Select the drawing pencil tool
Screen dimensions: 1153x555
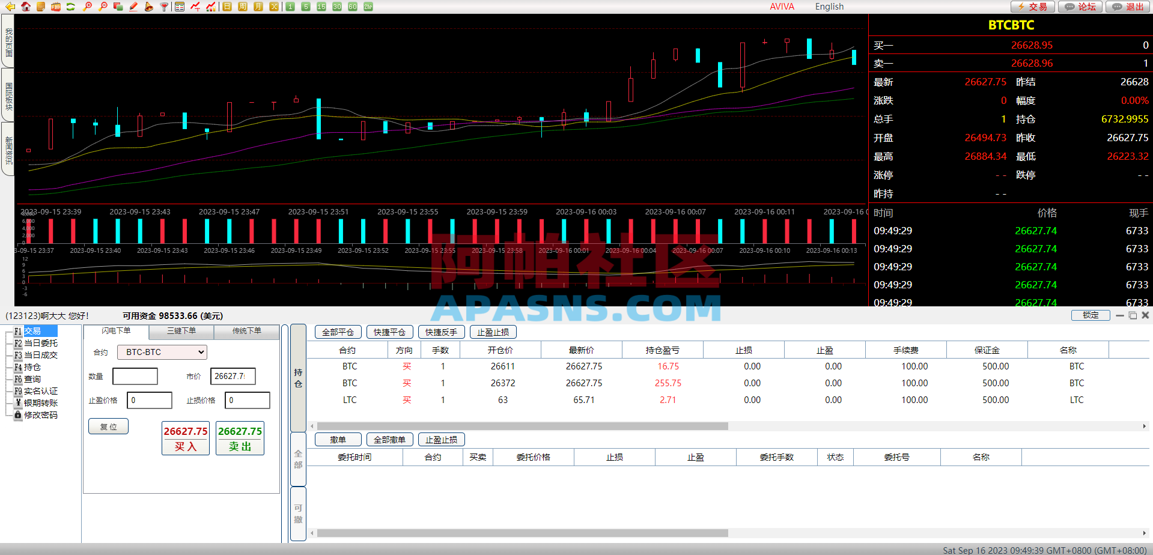(133, 7)
